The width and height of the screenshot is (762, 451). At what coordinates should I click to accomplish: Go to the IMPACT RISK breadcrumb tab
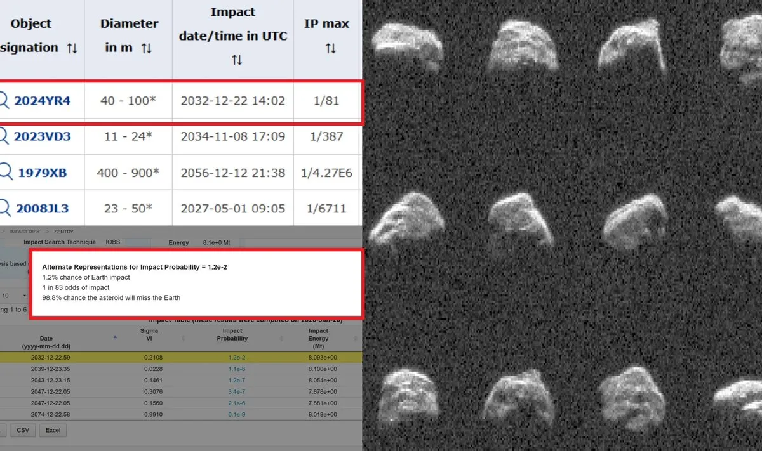pos(25,232)
